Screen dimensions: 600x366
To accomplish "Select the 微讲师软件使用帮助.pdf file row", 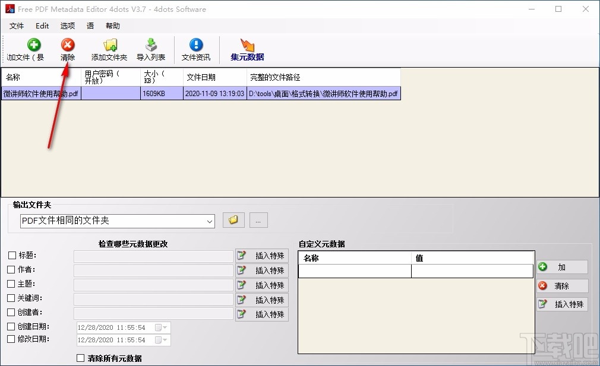I will (x=178, y=93).
